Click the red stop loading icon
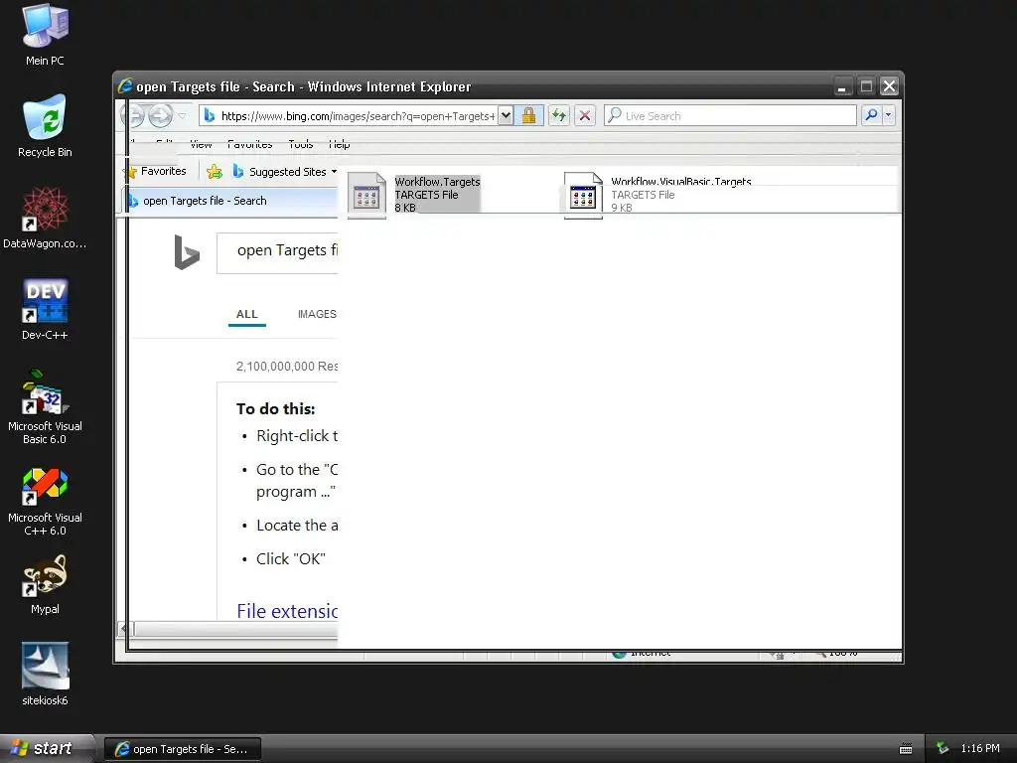Image resolution: width=1017 pixels, height=763 pixels. point(585,116)
